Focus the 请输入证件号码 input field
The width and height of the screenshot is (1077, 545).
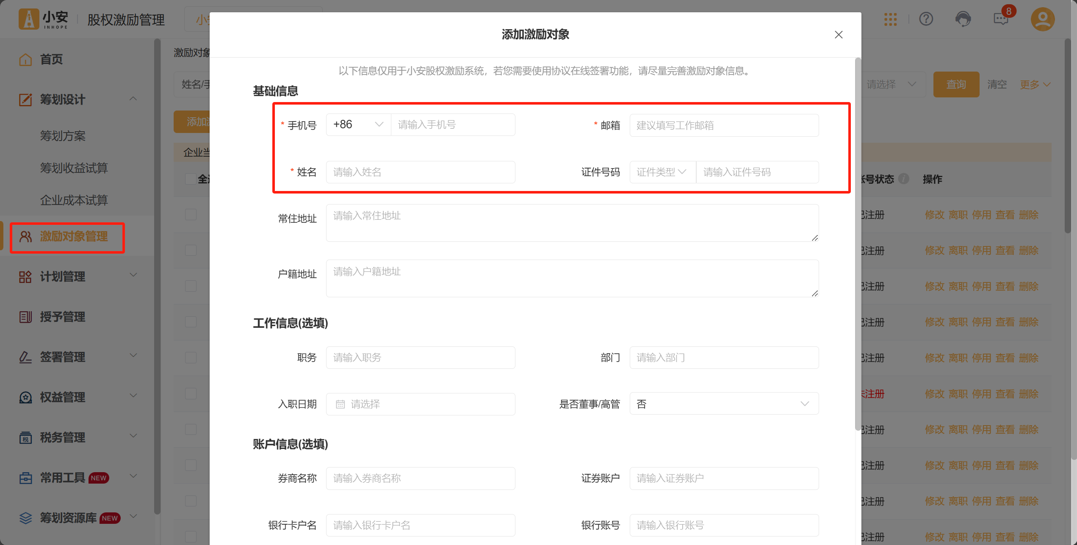click(x=757, y=172)
